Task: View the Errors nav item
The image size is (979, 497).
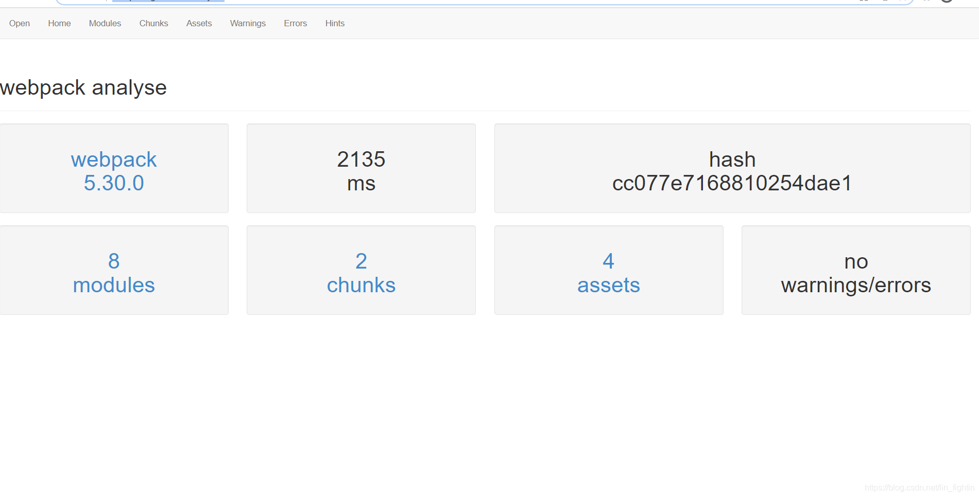Action: (x=295, y=23)
